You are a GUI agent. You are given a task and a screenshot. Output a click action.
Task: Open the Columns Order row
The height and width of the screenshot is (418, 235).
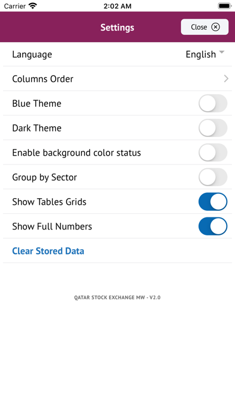point(117,79)
